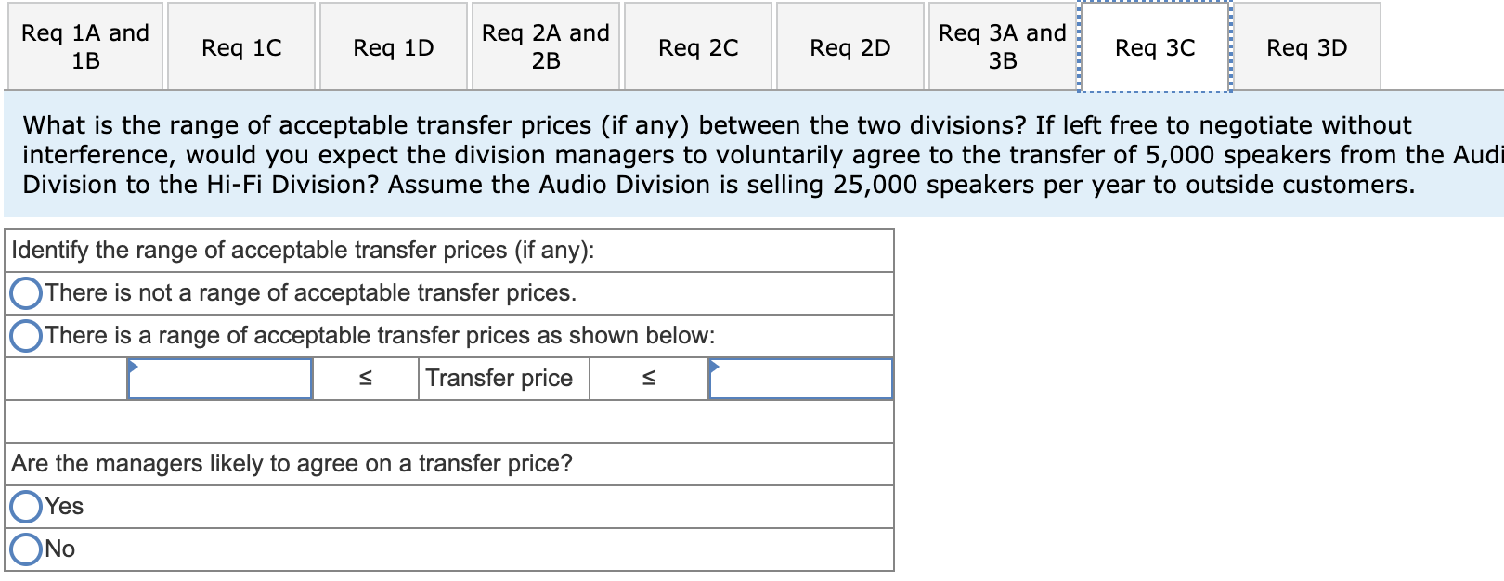Switch to the Req 1A and 1B tab
This screenshot has width=1504, height=581.
[x=84, y=45]
